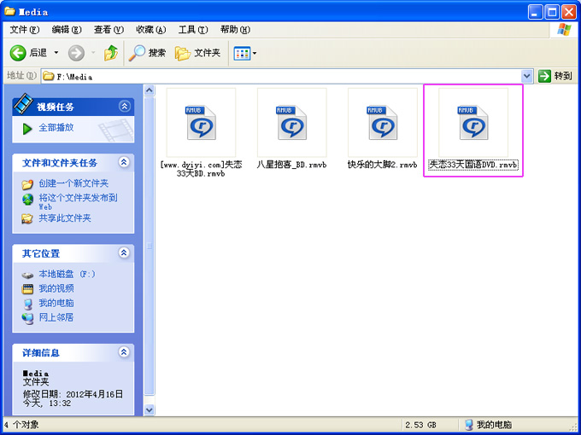
Task: Open 我的视频 link
Action: coord(56,288)
